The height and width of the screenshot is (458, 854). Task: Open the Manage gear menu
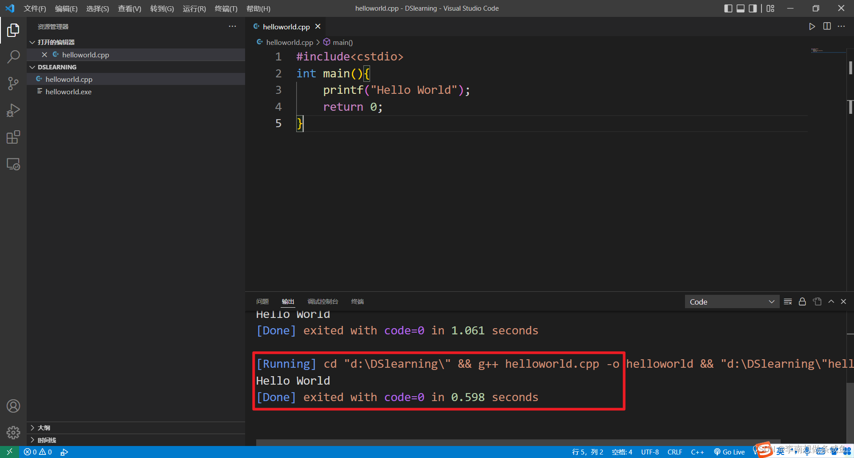point(13,432)
